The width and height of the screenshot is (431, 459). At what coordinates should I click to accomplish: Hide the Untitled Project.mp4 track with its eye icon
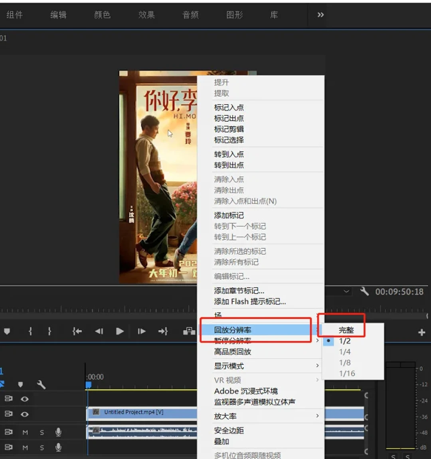click(25, 414)
